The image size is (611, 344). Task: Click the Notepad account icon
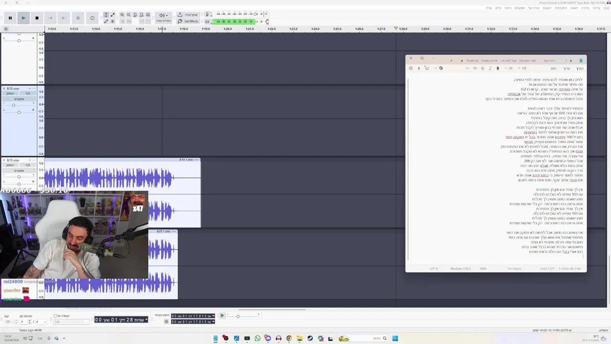[419, 68]
